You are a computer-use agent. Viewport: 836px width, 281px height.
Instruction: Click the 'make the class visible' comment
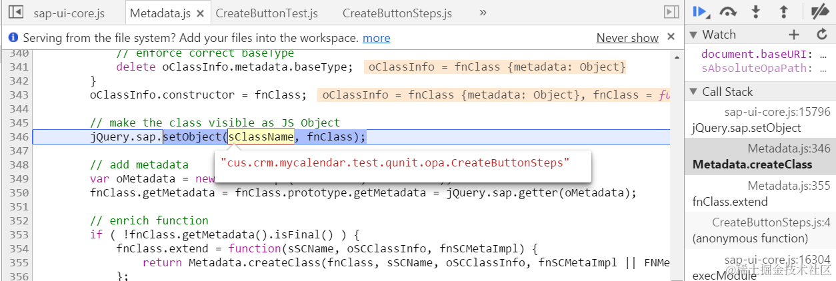click(x=215, y=123)
